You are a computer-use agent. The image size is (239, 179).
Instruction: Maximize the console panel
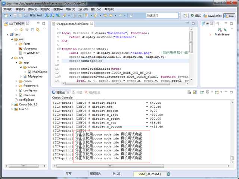pos(231,92)
